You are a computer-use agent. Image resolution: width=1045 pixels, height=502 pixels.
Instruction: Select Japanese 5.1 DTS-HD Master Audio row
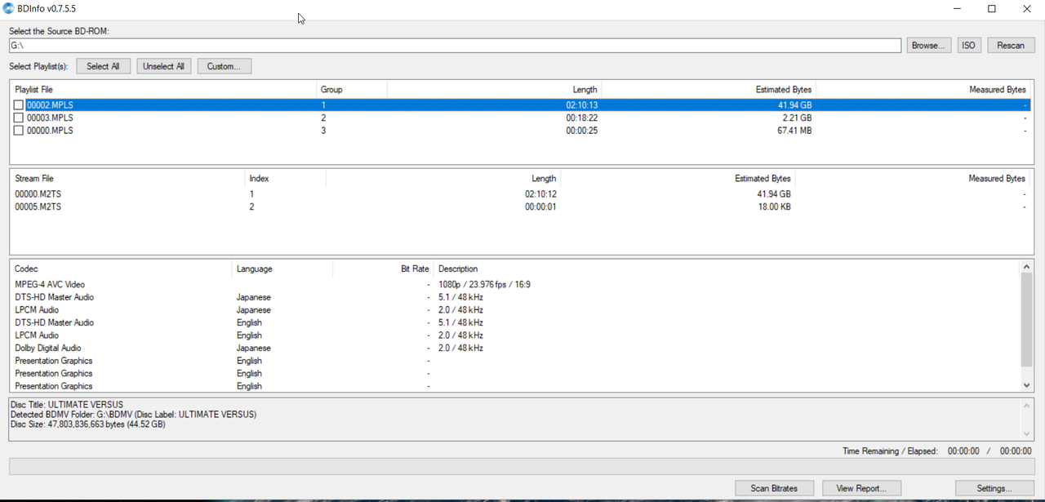pos(516,297)
